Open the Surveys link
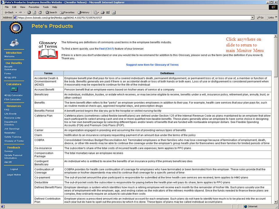The height and width of the screenshot is (209, 279). click(x=8, y=151)
